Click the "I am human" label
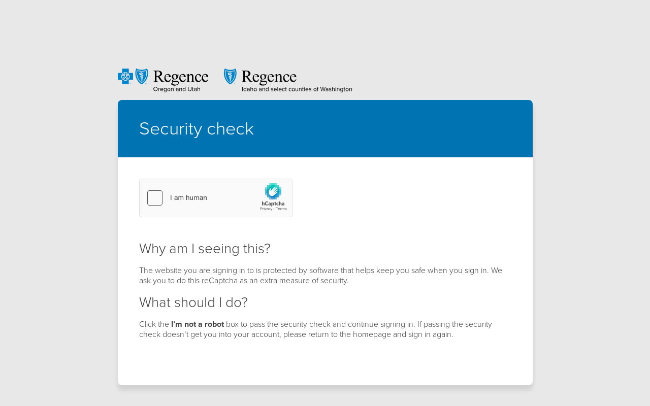 [x=188, y=198]
